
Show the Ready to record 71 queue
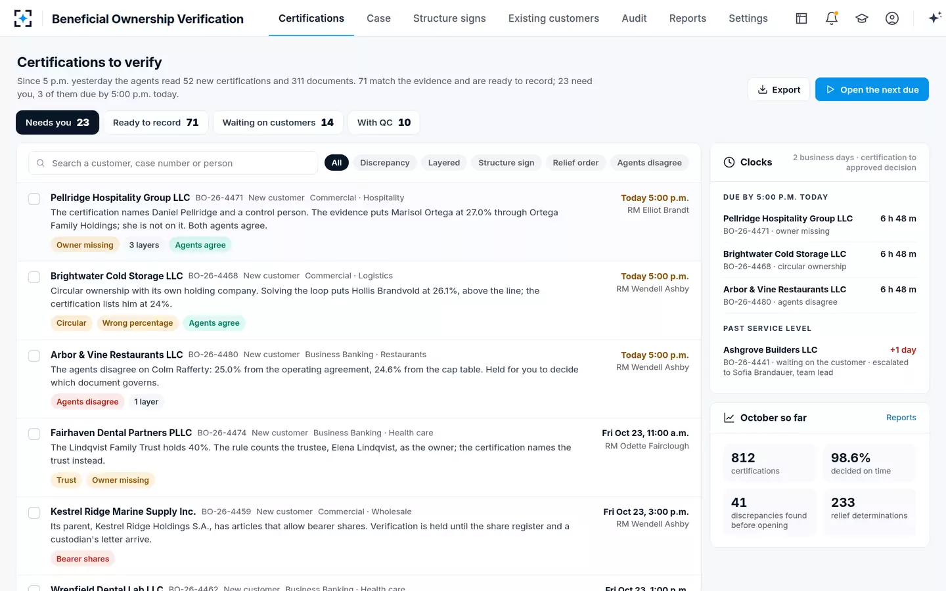coord(156,123)
